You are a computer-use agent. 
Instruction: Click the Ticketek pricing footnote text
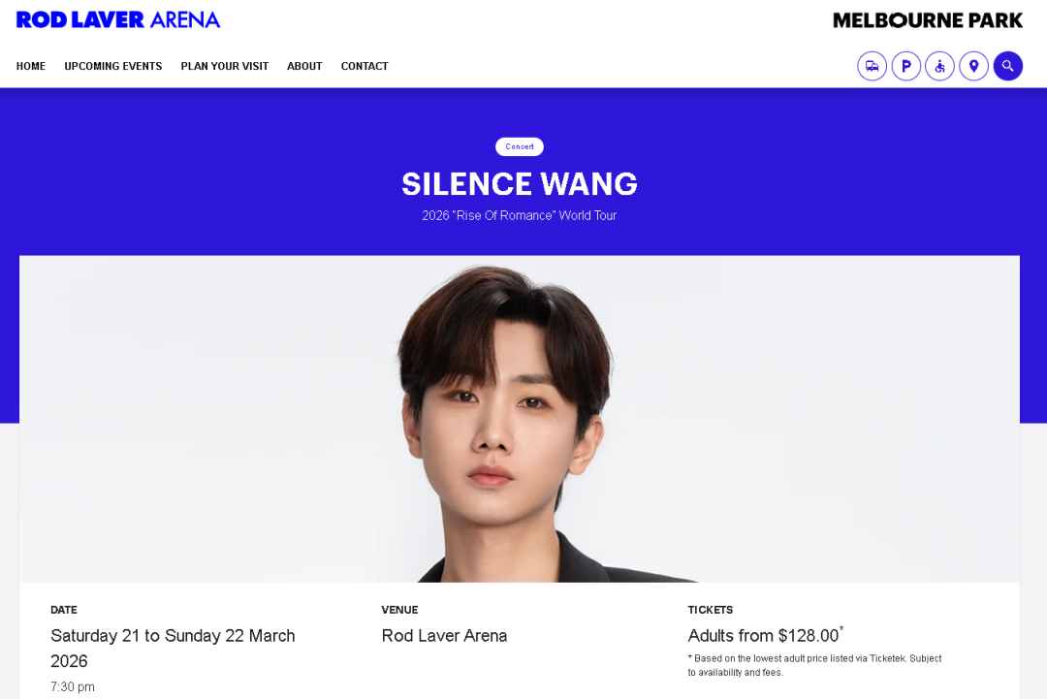pos(814,665)
